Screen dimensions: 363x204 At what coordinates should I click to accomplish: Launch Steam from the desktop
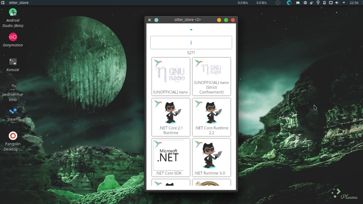click(13, 114)
